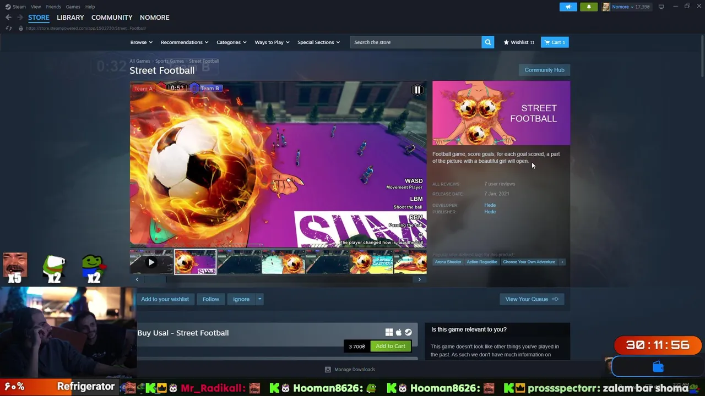Open the Hede developer link
The width and height of the screenshot is (705, 396).
[490, 205]
